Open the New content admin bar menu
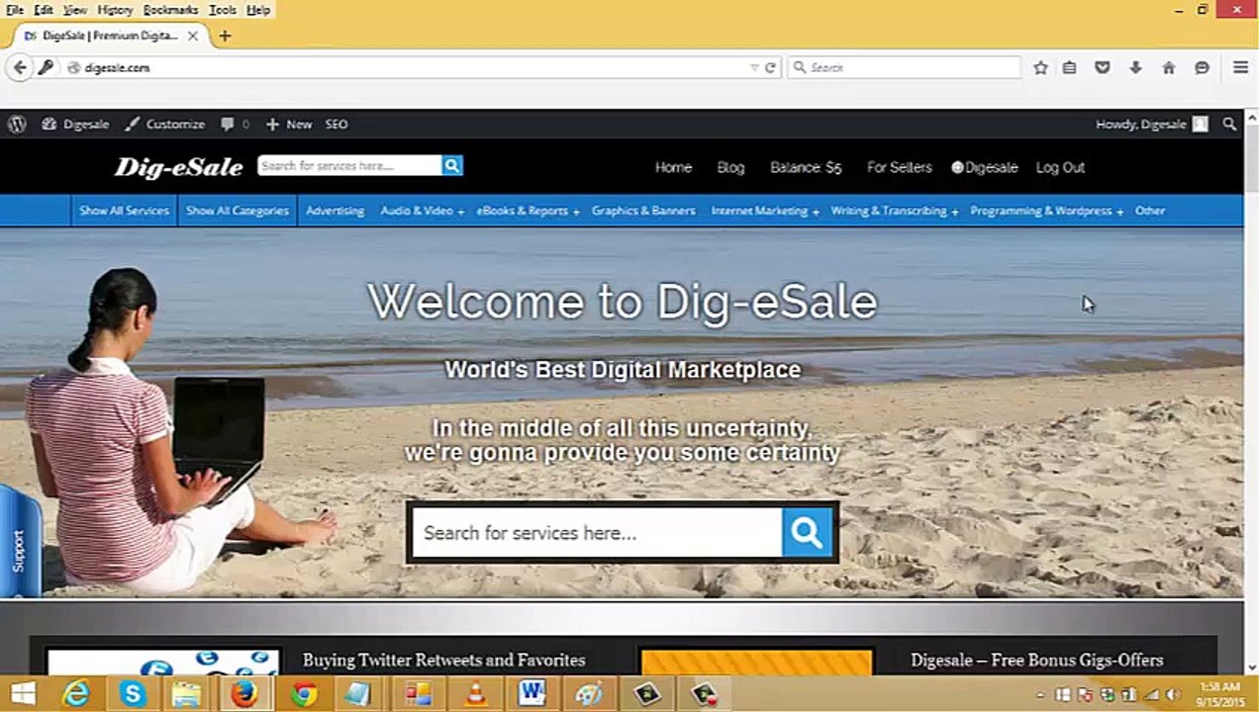1259x712 pixels. click(289, 124)
